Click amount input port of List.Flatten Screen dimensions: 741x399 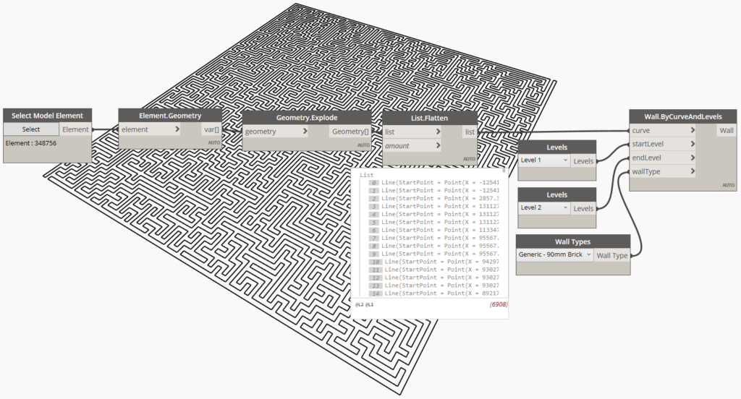coord(412,146)
